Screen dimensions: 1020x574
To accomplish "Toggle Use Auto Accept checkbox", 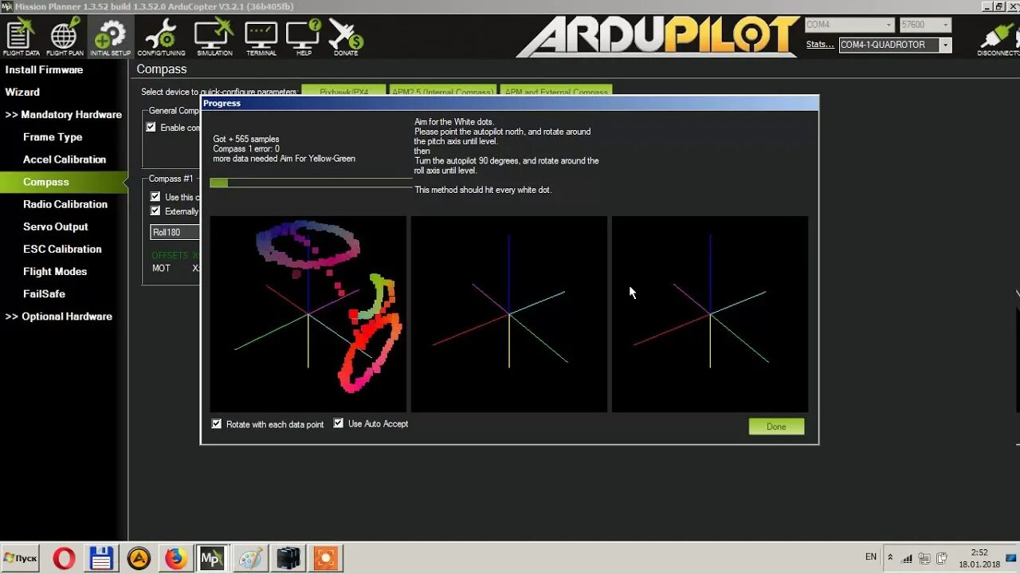I will (339, 423).
